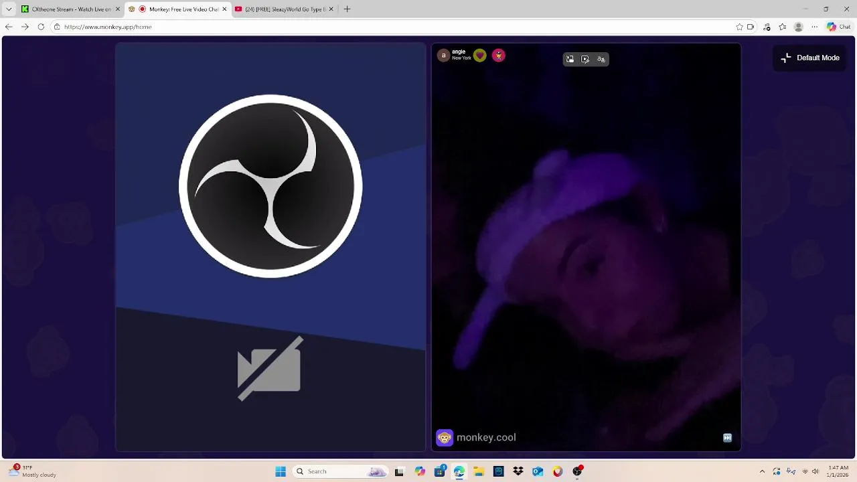Skip to next match with forward icon
The height and width of the screenshot is (482, 857).
pyautogui.click(x=727, y=438)
